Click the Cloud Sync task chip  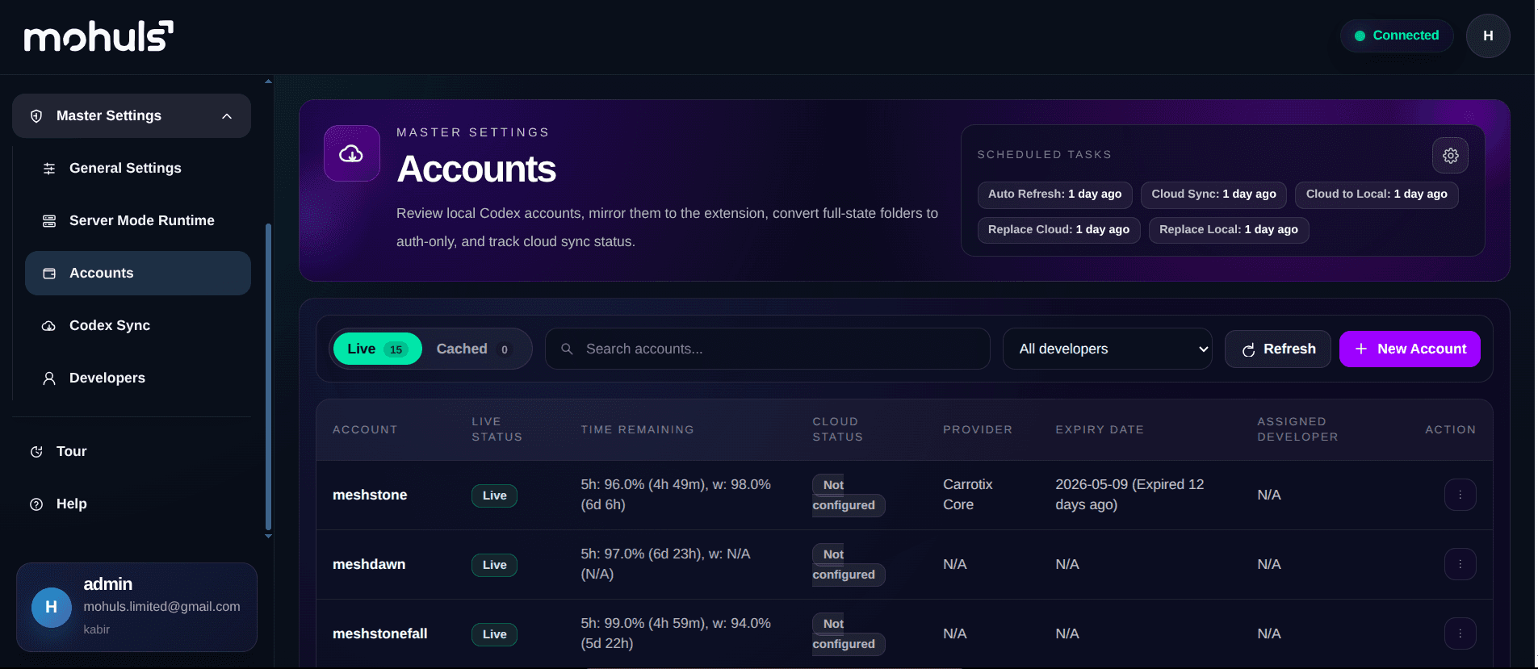[1213, 194]
